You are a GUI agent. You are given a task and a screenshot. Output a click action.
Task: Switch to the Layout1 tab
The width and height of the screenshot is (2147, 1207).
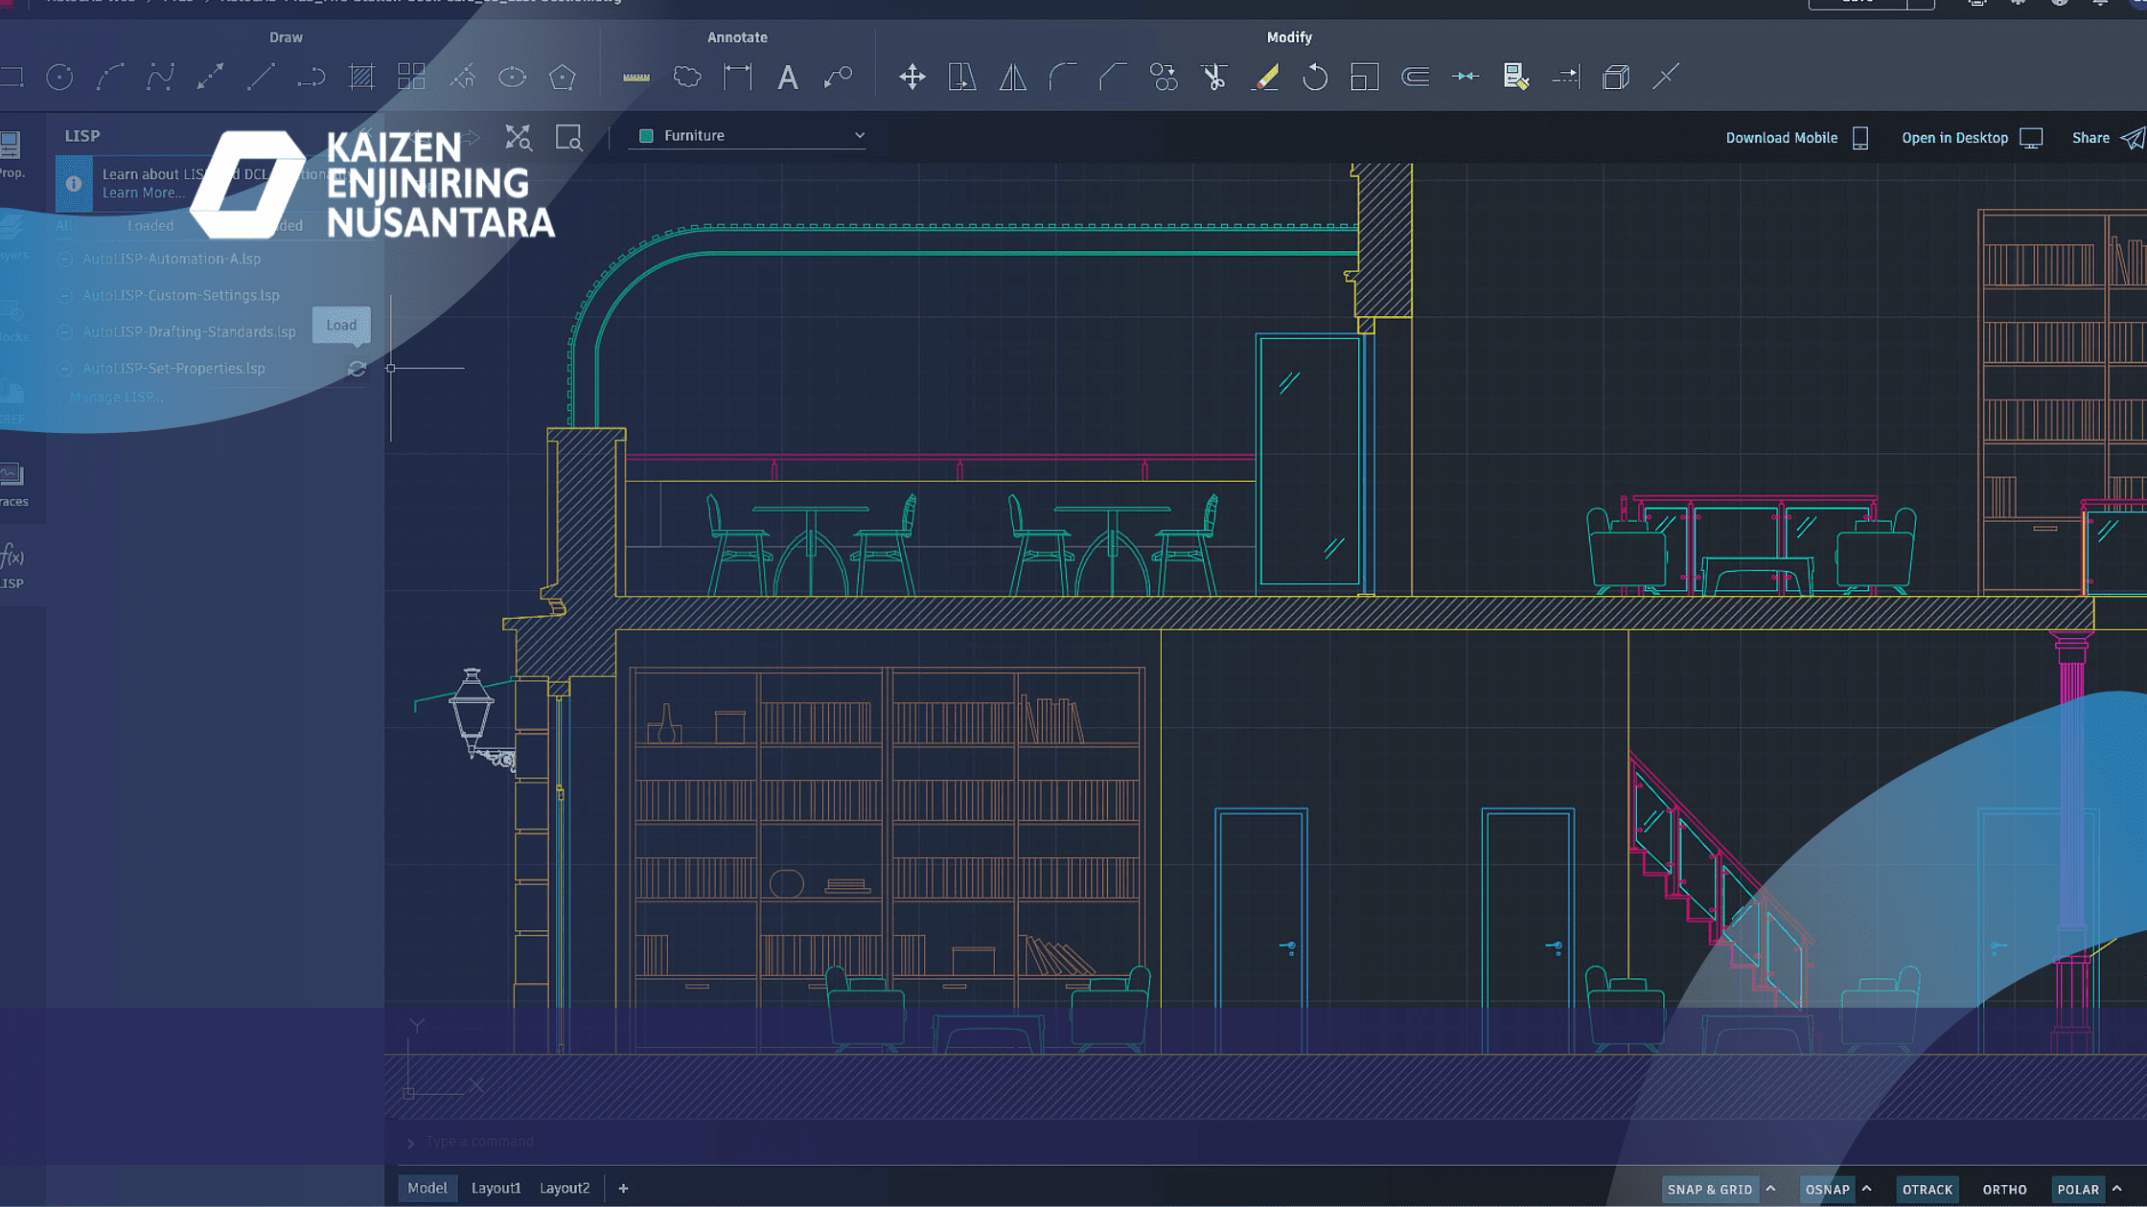click(496, 1188)
